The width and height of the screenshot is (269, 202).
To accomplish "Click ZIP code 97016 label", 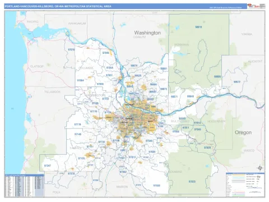I will coord(71,49).
